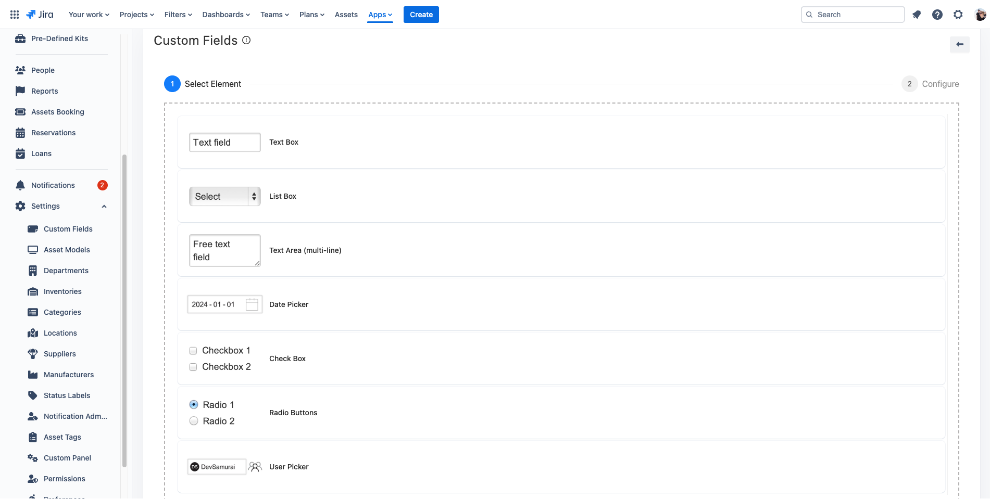The width and height of the screenshot is (990, 499).
Task: Open the Jira app switcher grid icon
Action: tap(15, 15)
